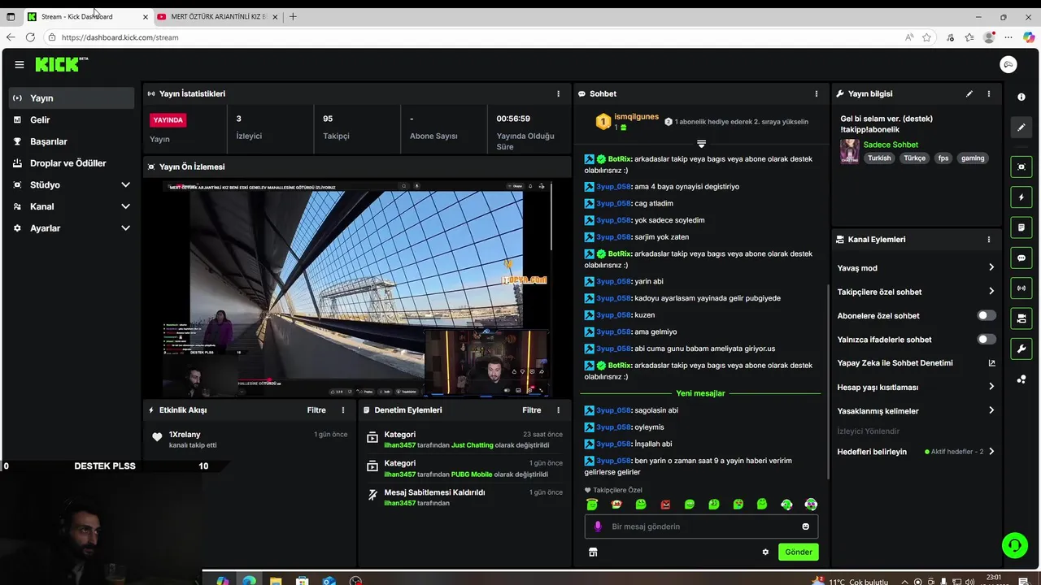Open chat settings gear beside Gönder
1041x585 pixels.
click(x=765, y=552)
